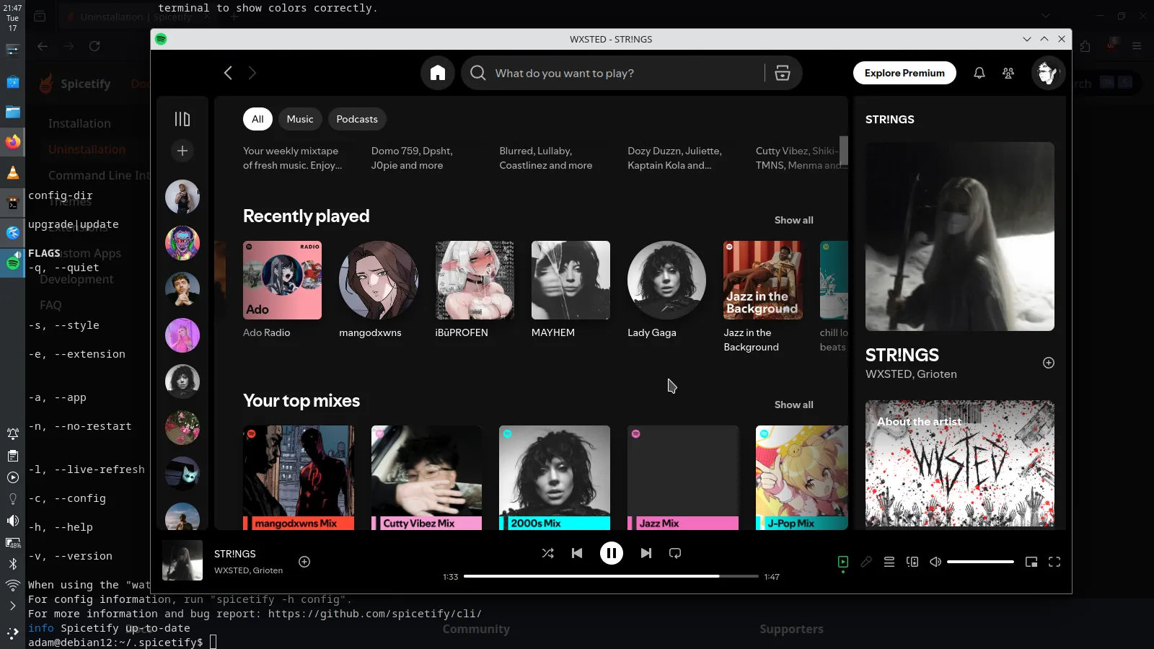
Task: Toggle repeat mode
Action: pyautogui.click(x=675, y=553)
